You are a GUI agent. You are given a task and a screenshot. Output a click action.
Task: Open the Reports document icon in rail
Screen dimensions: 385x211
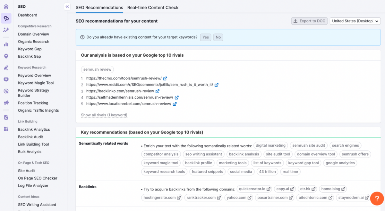point(6,117)
